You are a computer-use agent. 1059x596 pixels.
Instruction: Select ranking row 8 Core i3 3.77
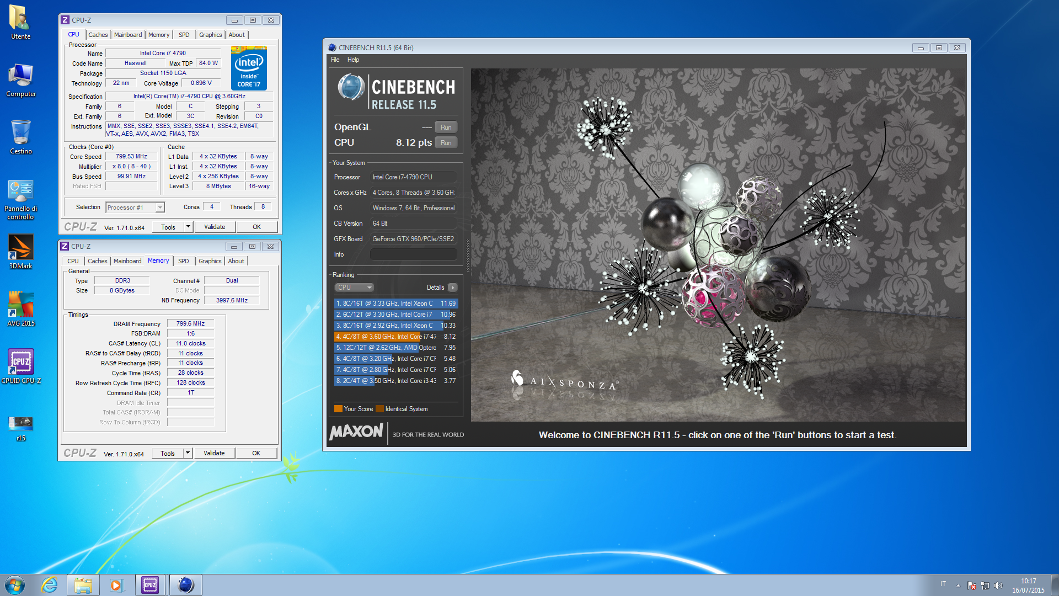click(x=396, y=381)
